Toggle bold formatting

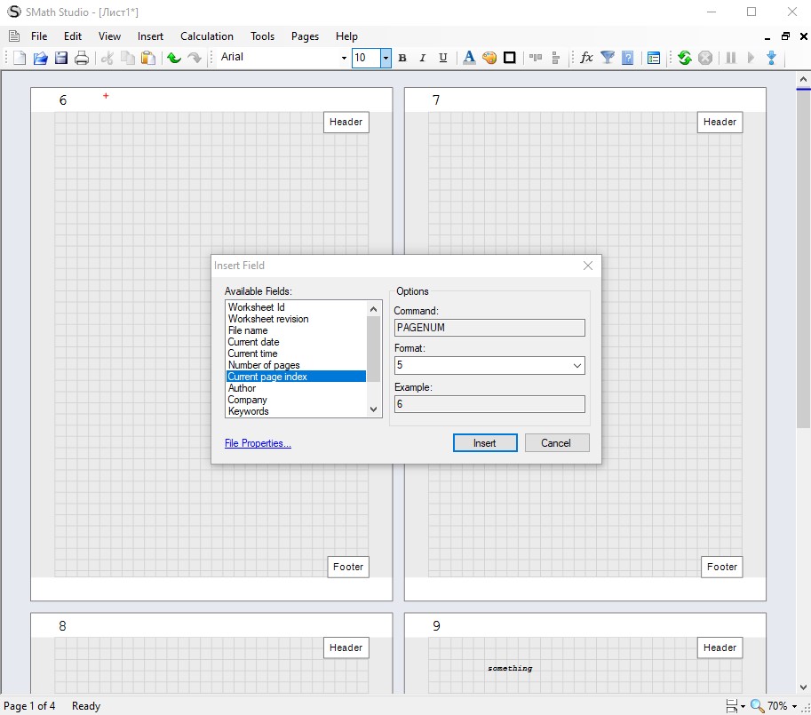402,58
